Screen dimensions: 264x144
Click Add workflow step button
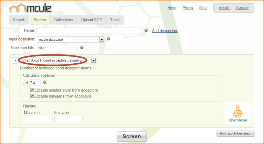tap(235, 133)
